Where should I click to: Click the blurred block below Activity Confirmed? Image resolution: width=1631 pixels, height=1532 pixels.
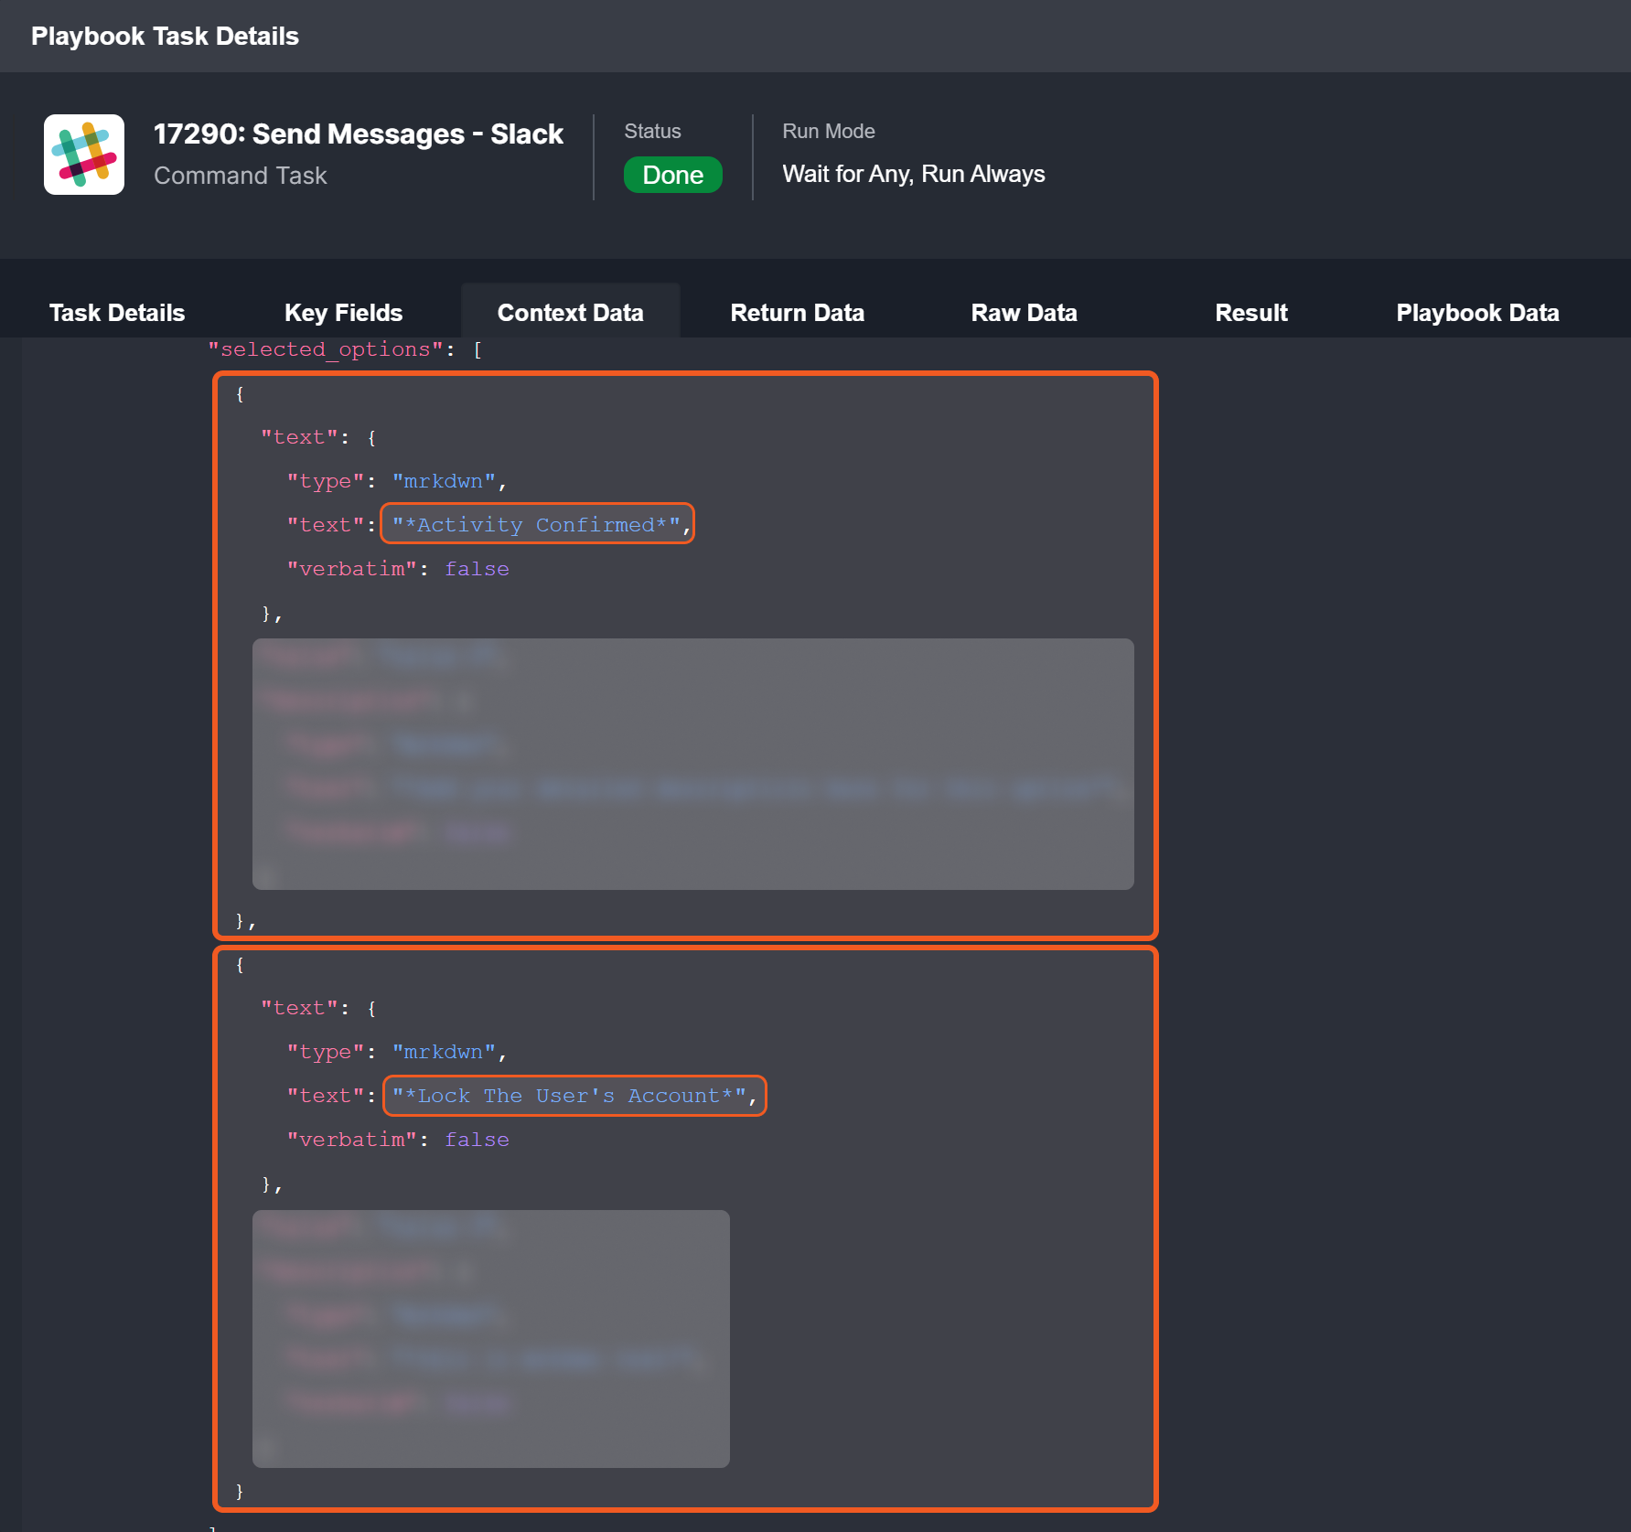point(692,764)
